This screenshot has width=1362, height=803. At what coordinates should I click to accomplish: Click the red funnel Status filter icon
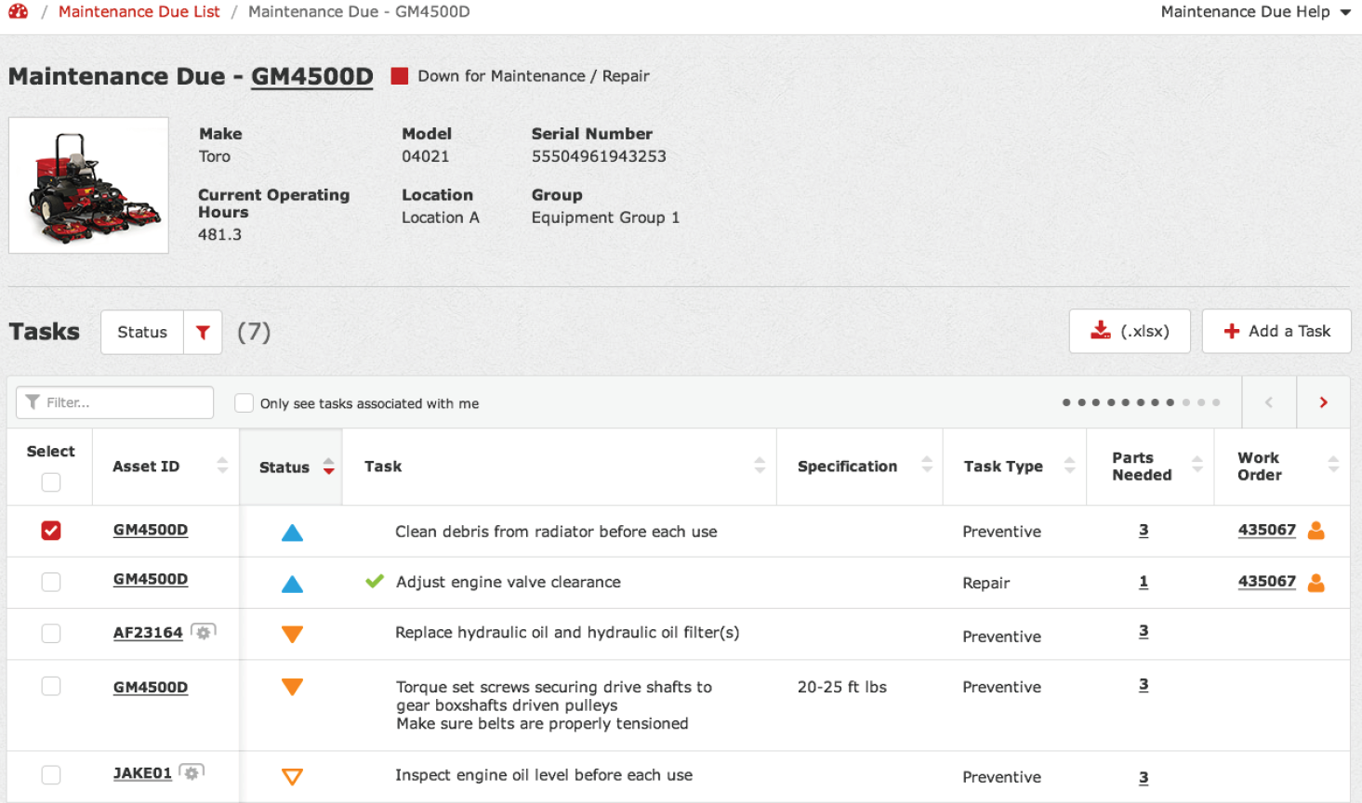pos(203,332)
